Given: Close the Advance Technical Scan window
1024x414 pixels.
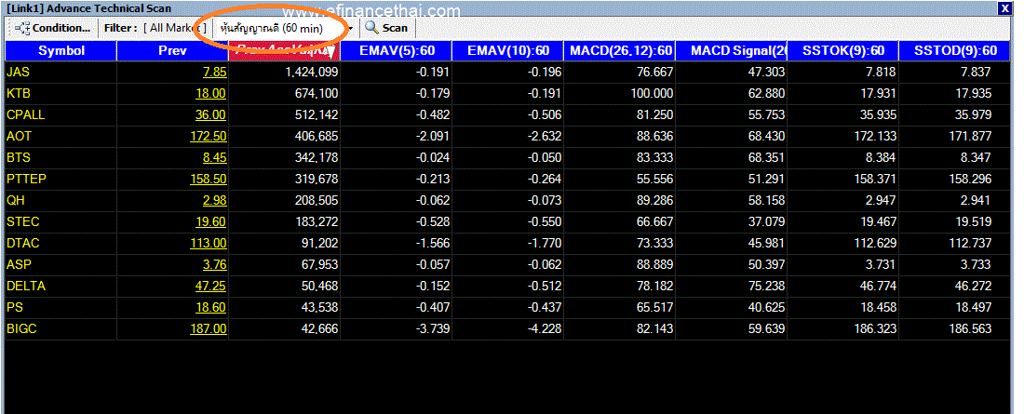Looking at the screenshot, I should (x=1005, y=7).
